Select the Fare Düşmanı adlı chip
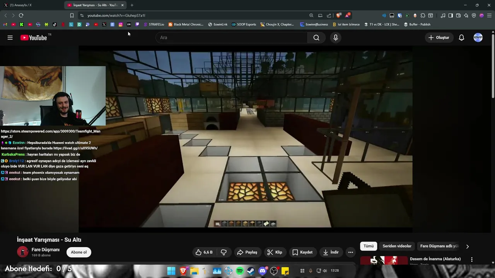Screen dimensions: 495x278 [x=439, y=246]
